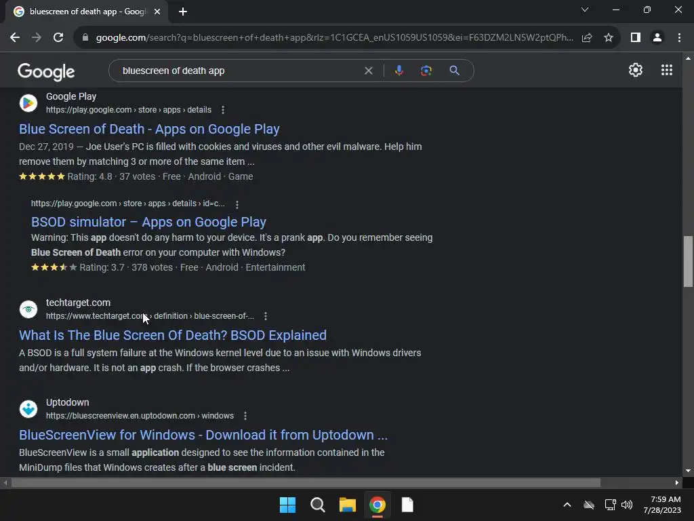
Task: Open Chrome side panel
Action: click(636, 38)
